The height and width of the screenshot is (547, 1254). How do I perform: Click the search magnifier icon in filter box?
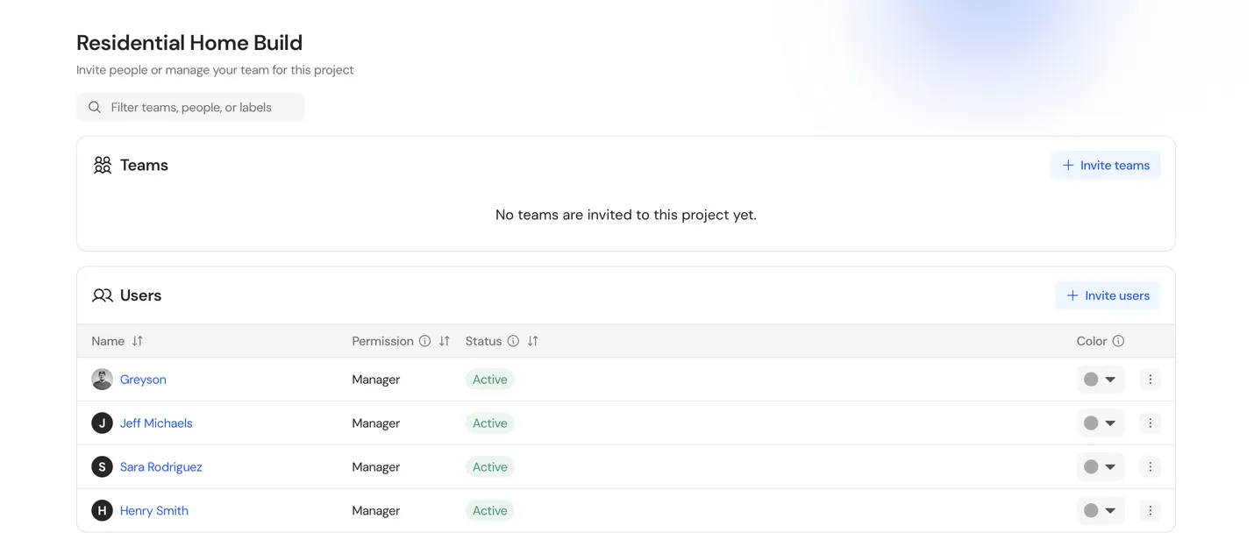coord(95,107)
